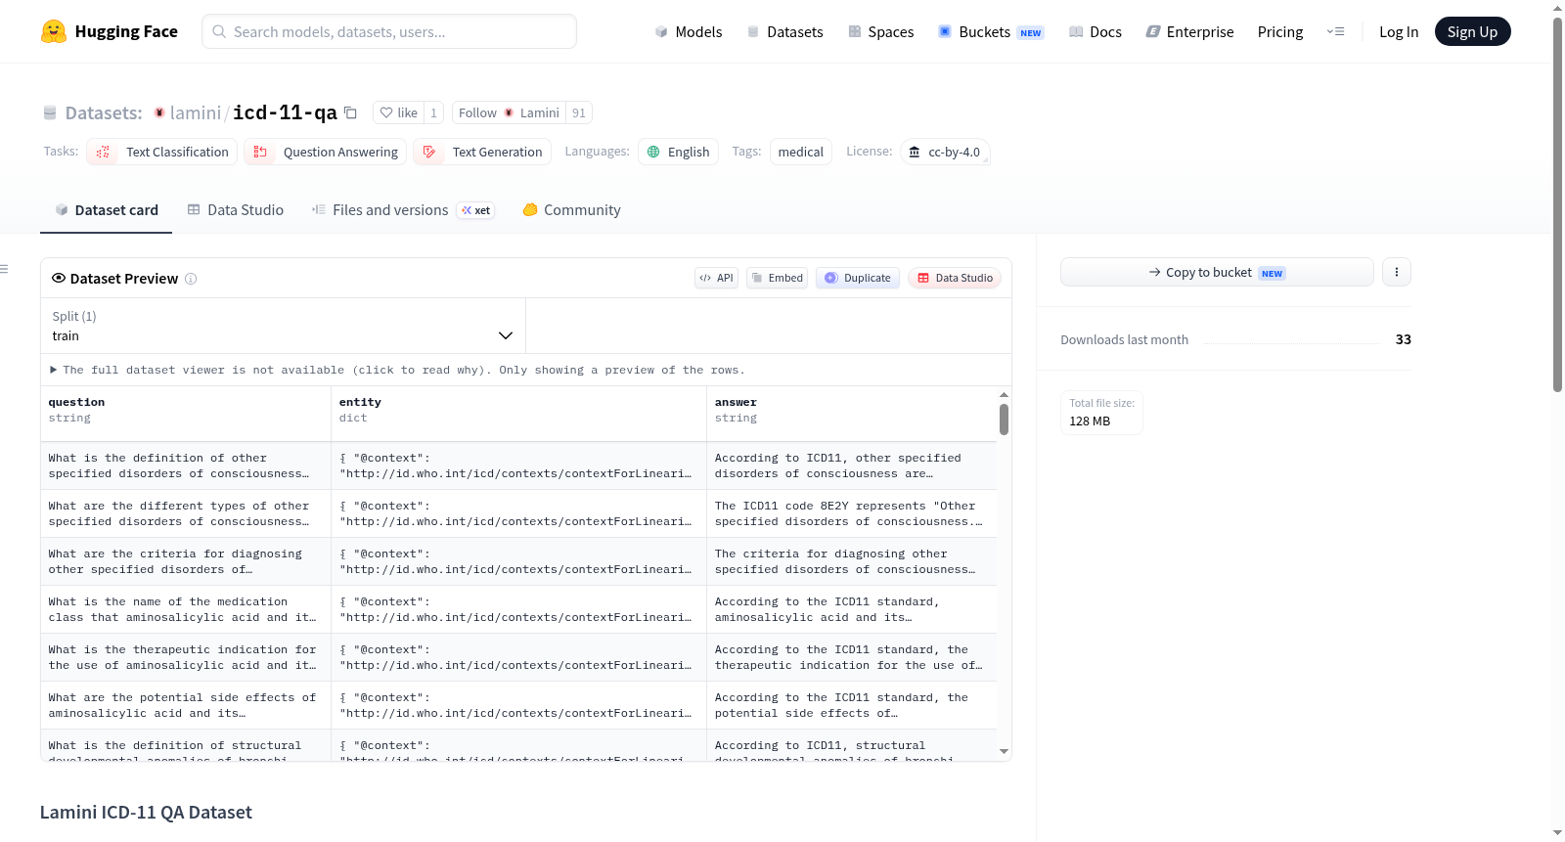This screenshot has height=842, width=1565.
Task: Expand the full dataset viewer notice
Action: (x=398, y=370)
